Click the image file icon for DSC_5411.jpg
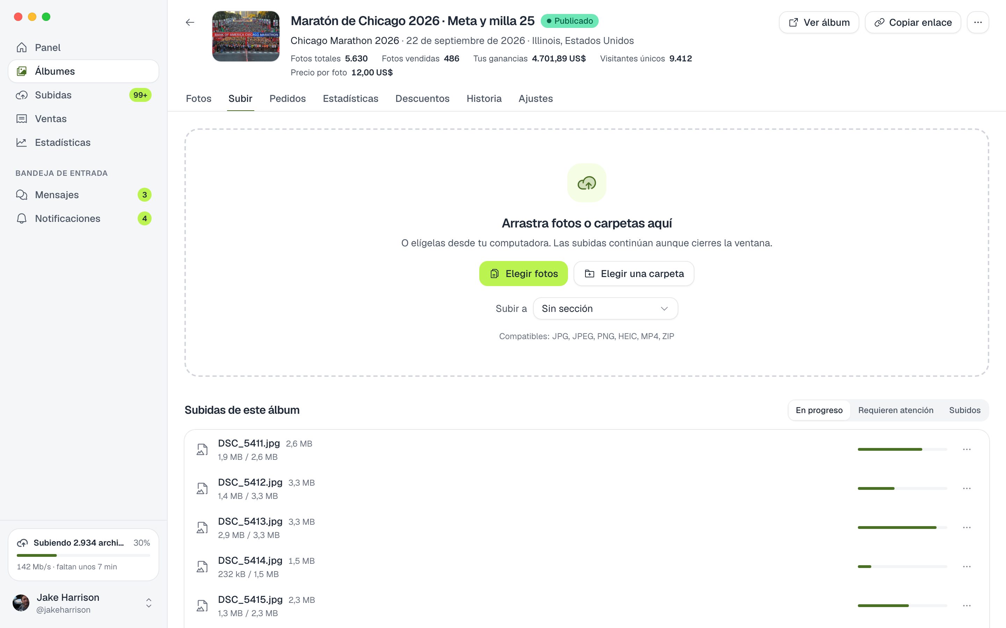 click(x=202, y=449)
